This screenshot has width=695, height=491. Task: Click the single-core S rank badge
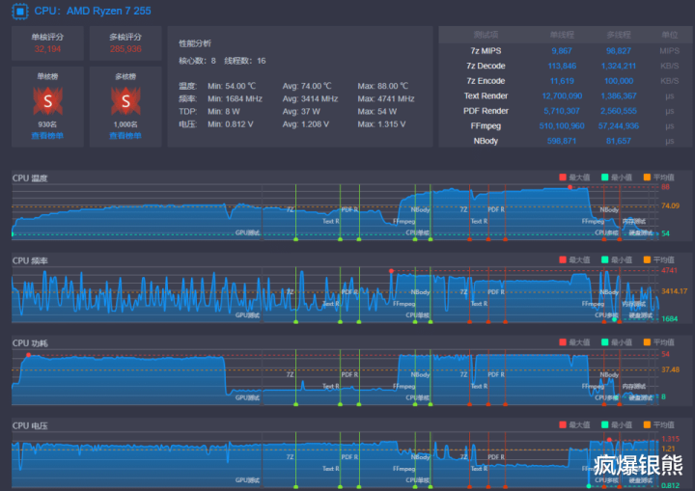(48, 101)
